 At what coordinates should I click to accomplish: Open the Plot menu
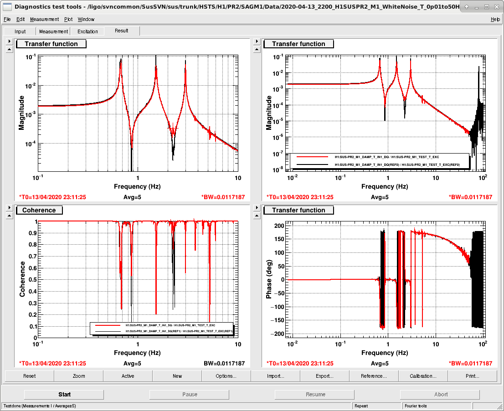(68, 19)
